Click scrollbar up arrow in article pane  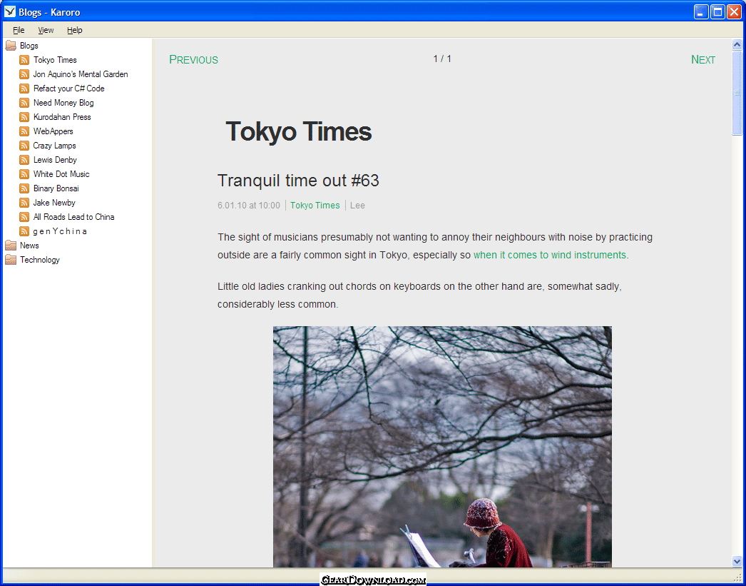pyautogui.click(x=737, y=45)
